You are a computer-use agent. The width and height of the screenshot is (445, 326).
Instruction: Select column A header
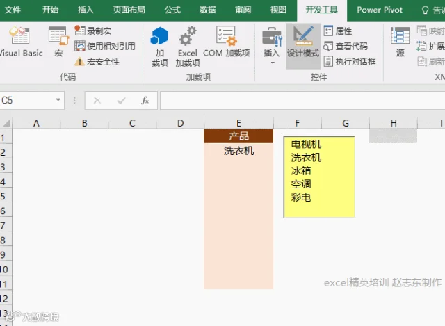click(x=36, y=123)
